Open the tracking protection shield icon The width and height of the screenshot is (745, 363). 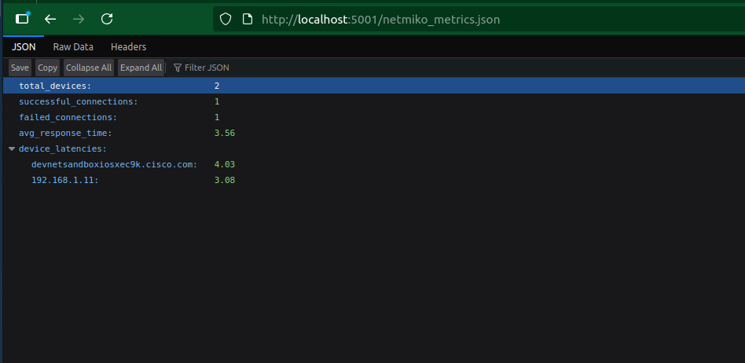coord(225,19)
